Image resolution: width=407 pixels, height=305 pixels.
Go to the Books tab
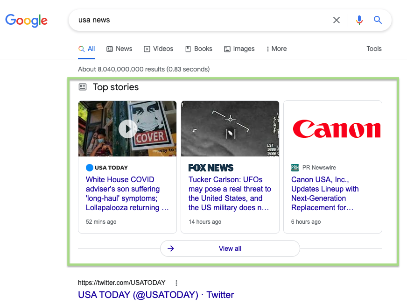tap(199, 49)
